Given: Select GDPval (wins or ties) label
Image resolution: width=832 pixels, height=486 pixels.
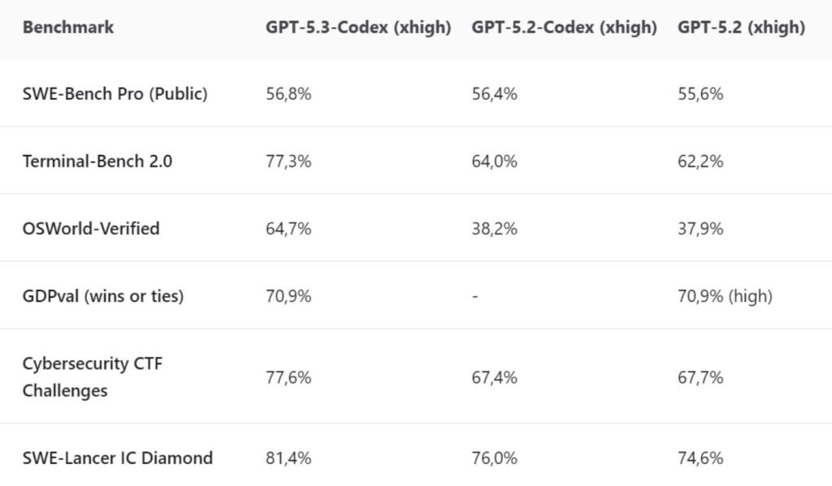Looking at the screenshot, I should (x=103, y=296).
